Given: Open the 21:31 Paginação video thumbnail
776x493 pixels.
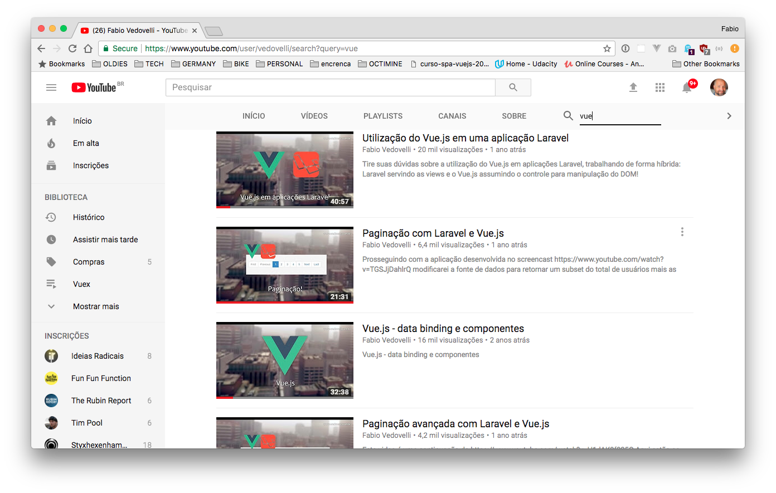Looking at the screenshot, I should click(x=285, y=265).
